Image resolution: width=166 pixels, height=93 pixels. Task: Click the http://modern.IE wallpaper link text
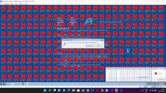click(x=111, y=22)
